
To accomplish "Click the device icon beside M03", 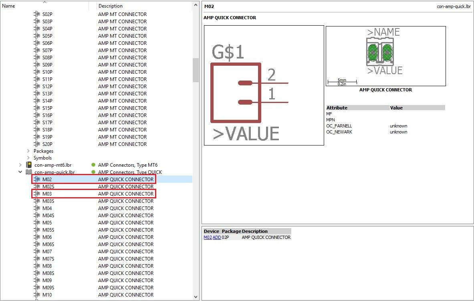I will coord(37,194).
